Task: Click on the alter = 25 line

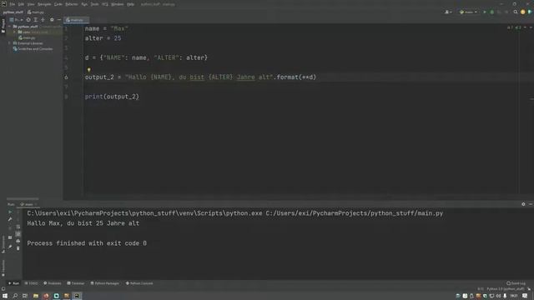Action: click(103, 38)
